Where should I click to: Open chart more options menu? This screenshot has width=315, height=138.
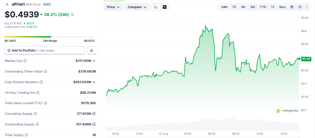click(307, 7)
